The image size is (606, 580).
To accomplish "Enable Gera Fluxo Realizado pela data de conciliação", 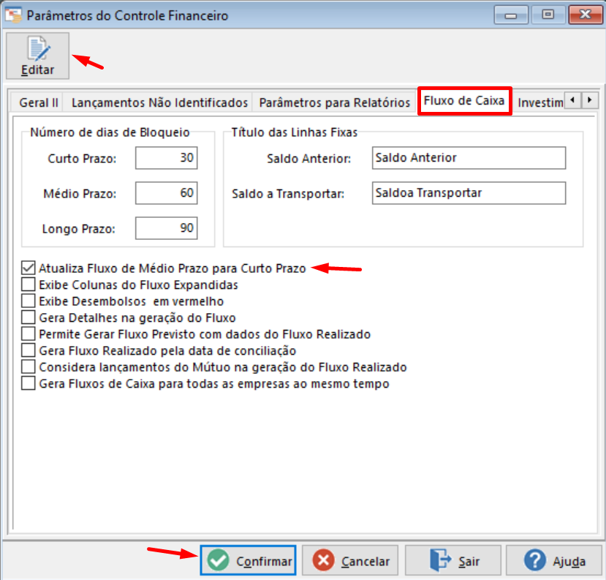I will tap(29, 350).
